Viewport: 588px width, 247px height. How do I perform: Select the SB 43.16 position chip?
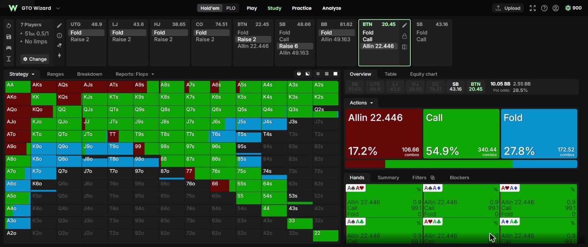(455, 87)
